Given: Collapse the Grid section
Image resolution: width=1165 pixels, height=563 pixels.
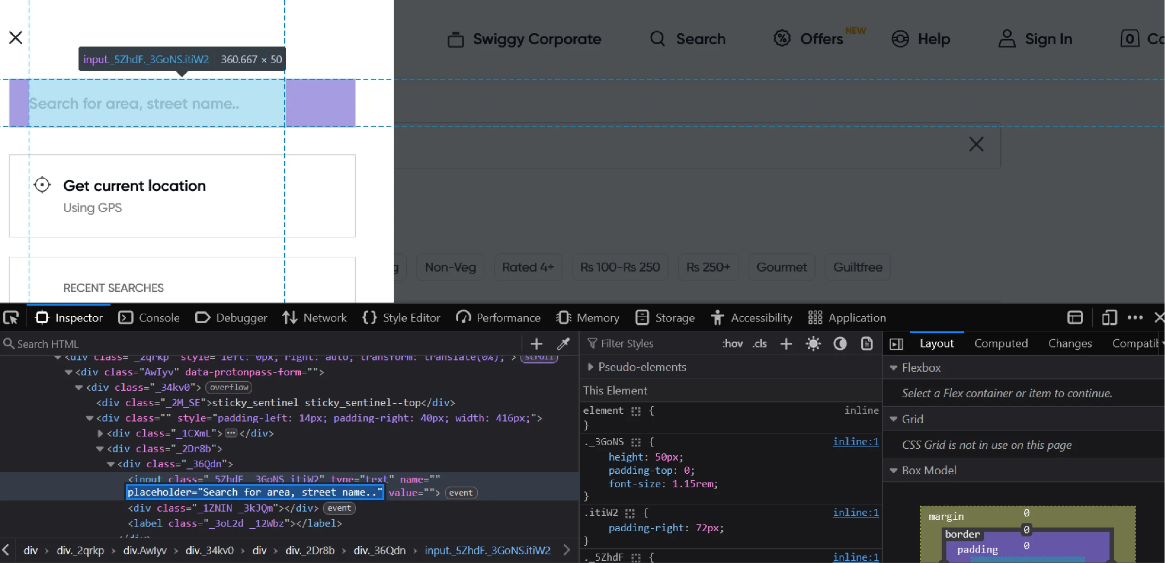Looking at the screenshot, I should click(x=894, y=419).
